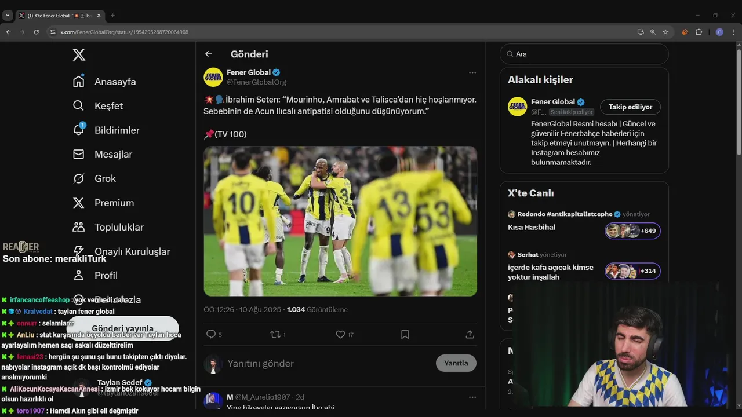Click the Yanıtla button
The height and width of the screenshot is (417, 742).
456,363
